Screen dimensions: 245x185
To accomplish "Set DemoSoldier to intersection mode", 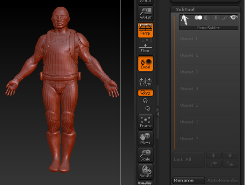I will 216,18.
